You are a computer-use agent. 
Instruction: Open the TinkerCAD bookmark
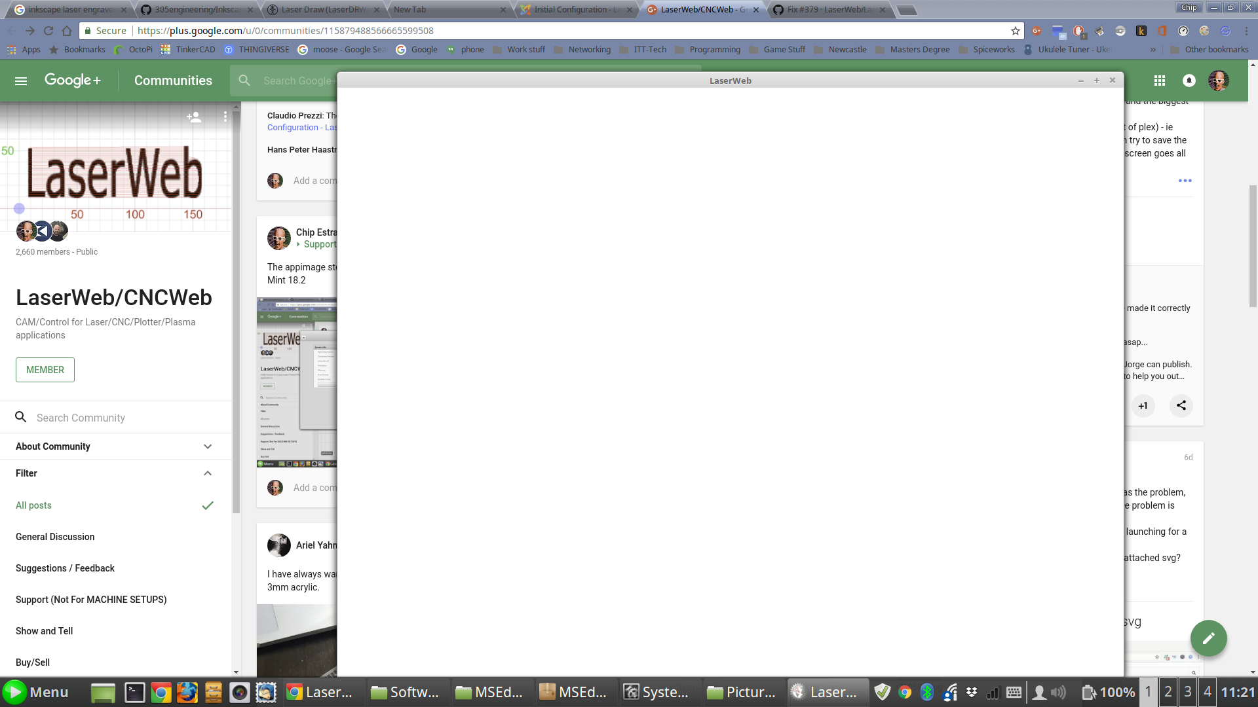point(187,50)
